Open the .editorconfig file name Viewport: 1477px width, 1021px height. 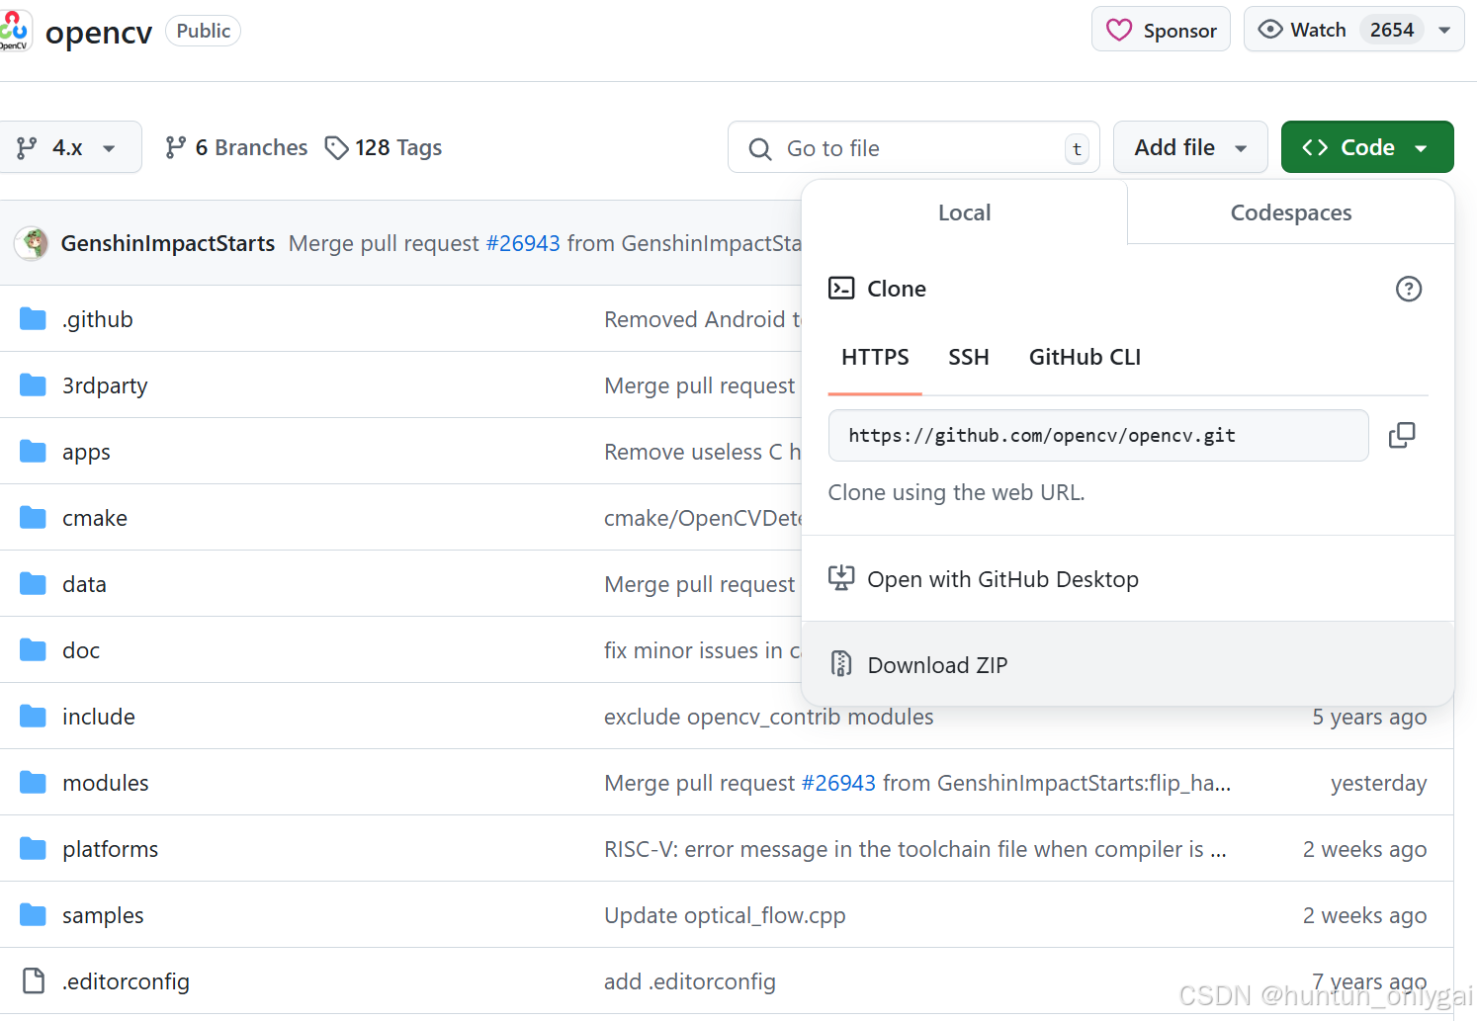tap(126, 981)
